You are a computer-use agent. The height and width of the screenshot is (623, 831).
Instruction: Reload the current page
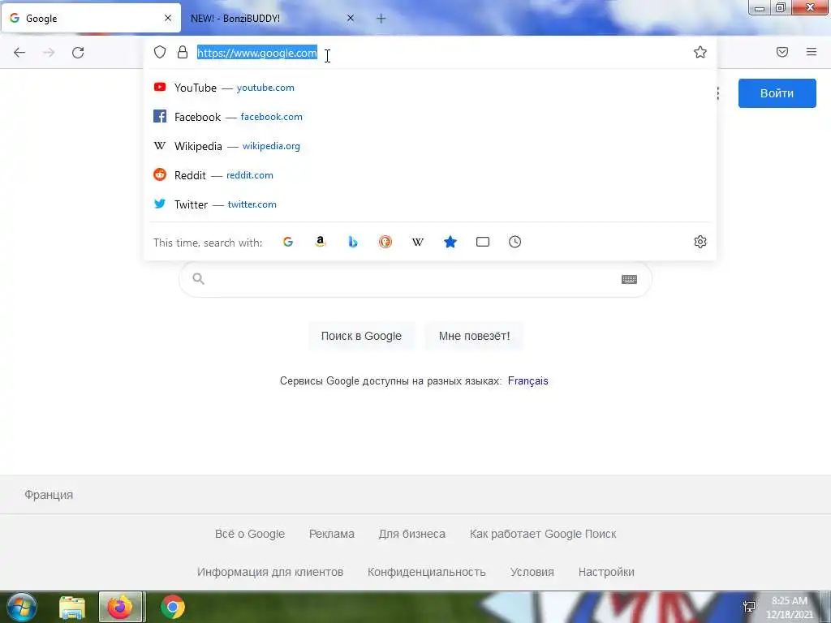click(x=78, y=53)
